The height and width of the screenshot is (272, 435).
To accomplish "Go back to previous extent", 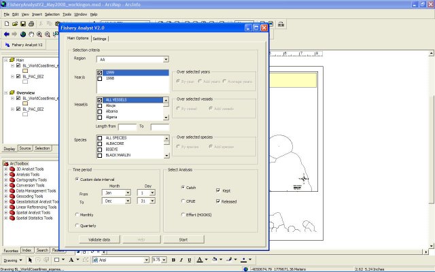I will (7, 34).
